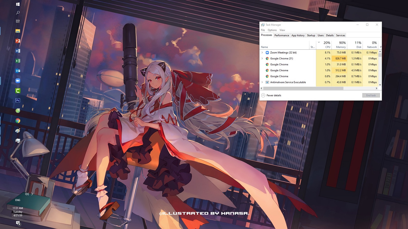Switch to Google Chrome on the taskbar
Viewport: 408px width, 229px height.
[x=18, y=121]
